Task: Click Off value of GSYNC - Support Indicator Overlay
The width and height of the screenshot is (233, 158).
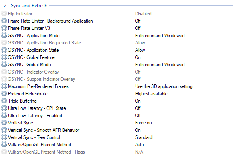Action: point(138,79)
